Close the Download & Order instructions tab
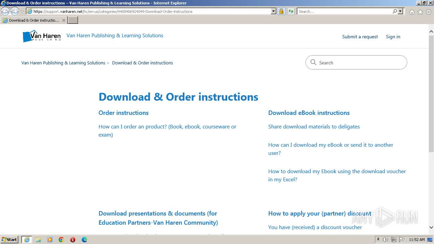The height and width of the screenshot is (244, 434). click(x=63, y=20)
